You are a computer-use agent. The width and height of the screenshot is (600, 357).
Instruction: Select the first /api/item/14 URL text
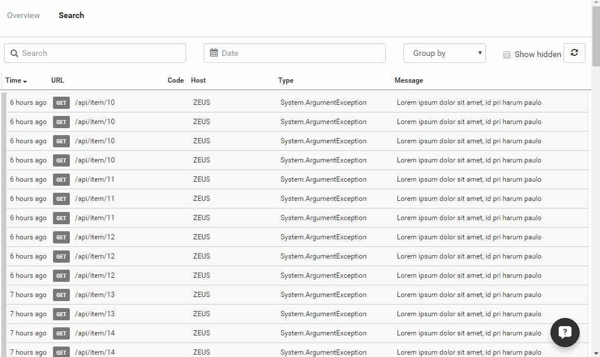pos(95,333)
